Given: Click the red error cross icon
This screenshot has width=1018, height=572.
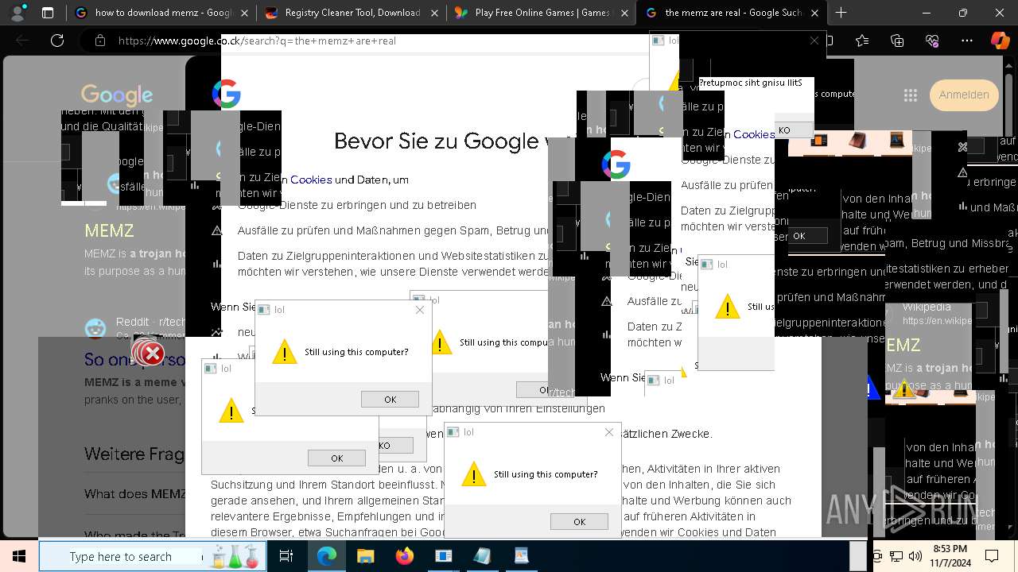Looking at the screenshot, I should point(149,352).
